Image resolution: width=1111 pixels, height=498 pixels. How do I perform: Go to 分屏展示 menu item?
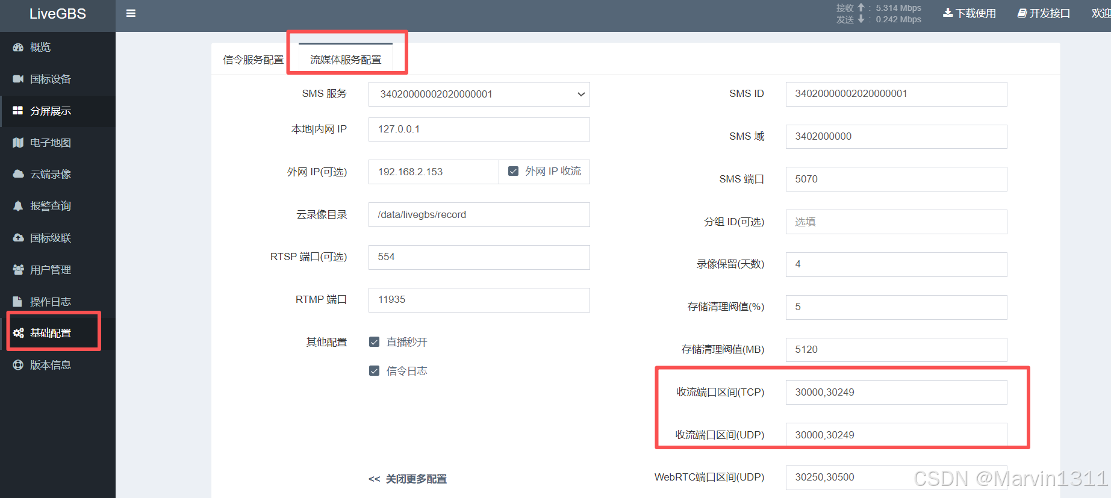click(x=58, y=111)
